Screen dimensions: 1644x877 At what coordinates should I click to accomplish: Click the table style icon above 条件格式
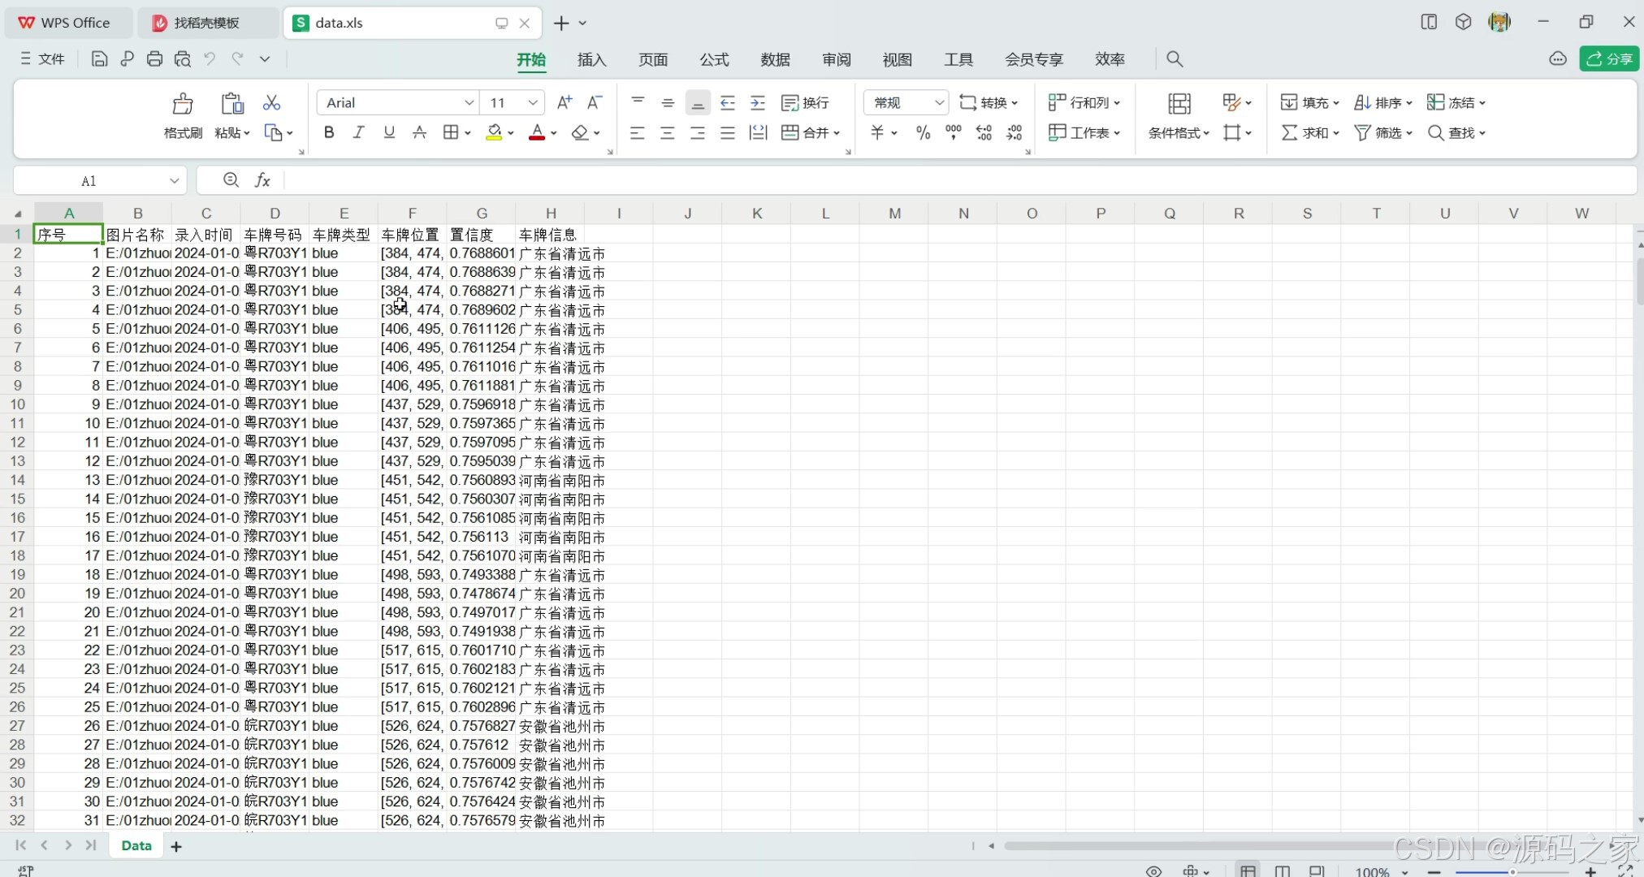point(1179,103)
